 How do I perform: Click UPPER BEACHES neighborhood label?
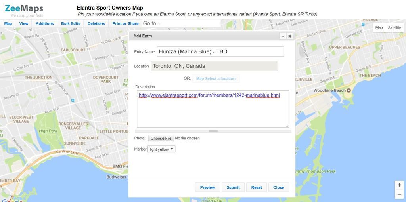pos(345,47)
